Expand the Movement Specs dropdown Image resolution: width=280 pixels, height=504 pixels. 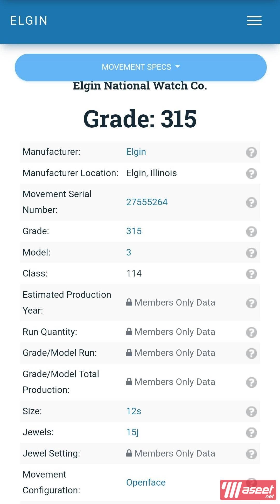pos(141,67)
